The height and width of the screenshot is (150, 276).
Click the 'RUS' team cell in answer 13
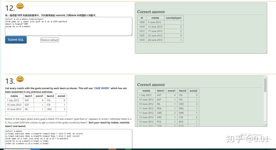(182, 122)
